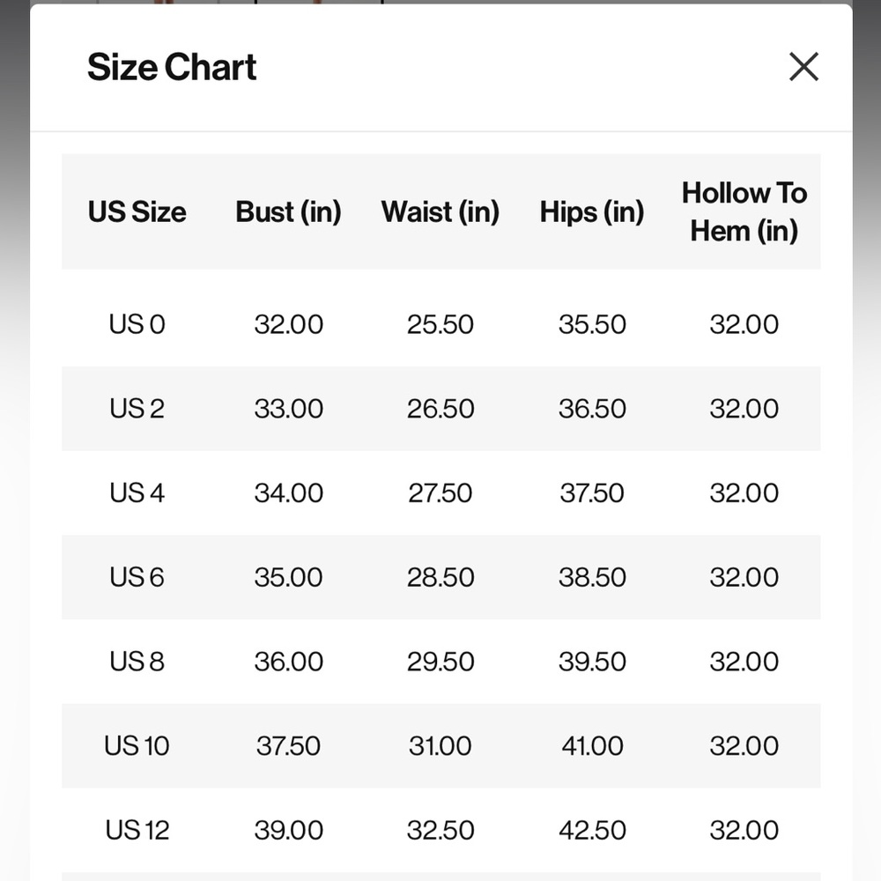Image resolution: width=881 pixels, height=881 pixels.
Task: Select the US 2 size row
Action: pyautogui.click(x=441, y=409)
